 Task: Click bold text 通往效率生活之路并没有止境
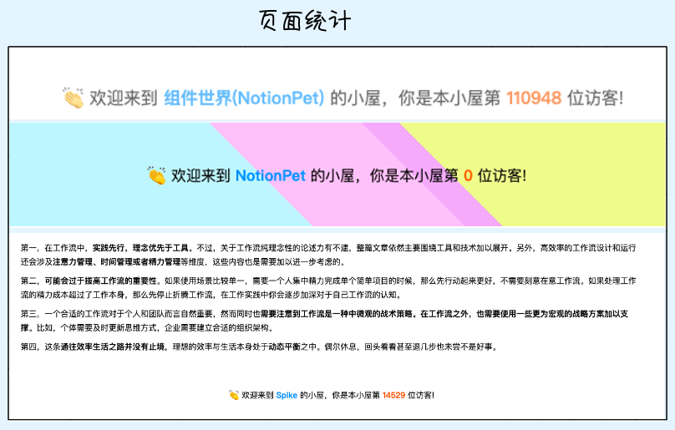coord(113,347)
